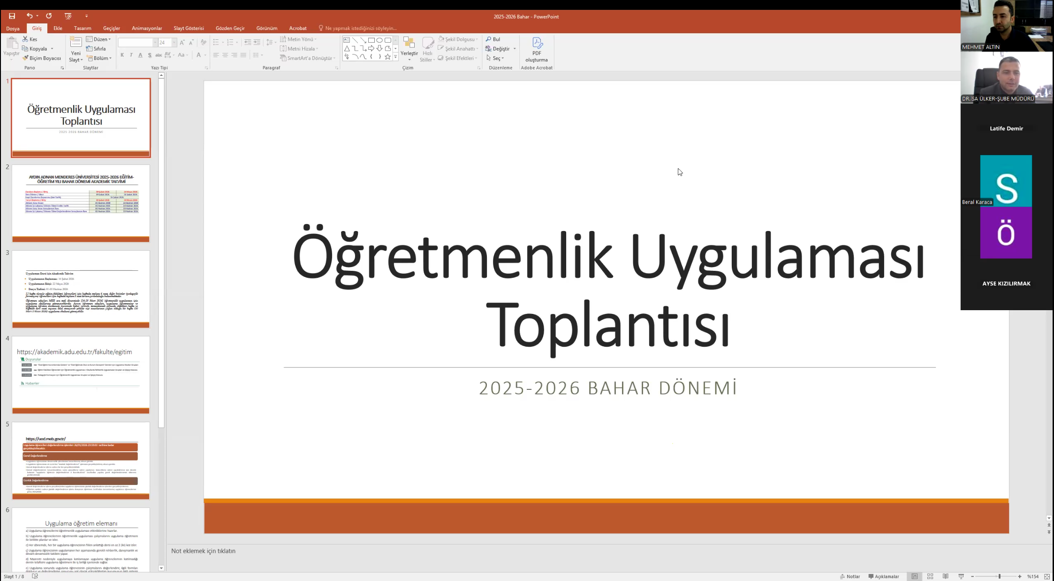Switch to Slide Sorter view icon
1054x581 pixels.
pyautogui.click(x=930, y=576)
